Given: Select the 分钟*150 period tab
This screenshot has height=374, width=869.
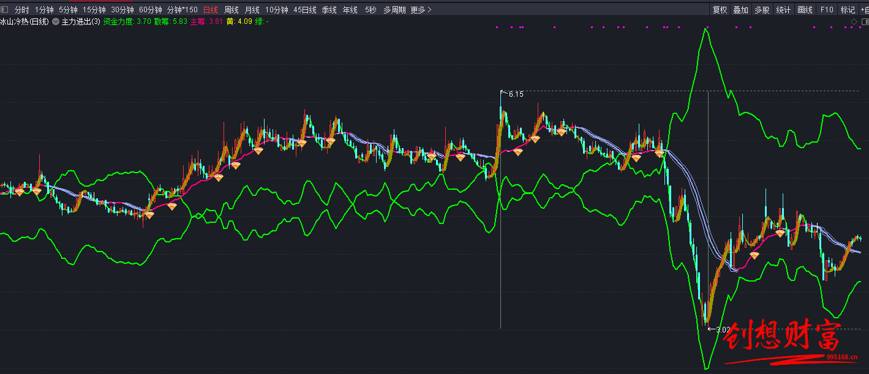Looking at the screenshot, I should pyautogui.click(x=182, y=10).
